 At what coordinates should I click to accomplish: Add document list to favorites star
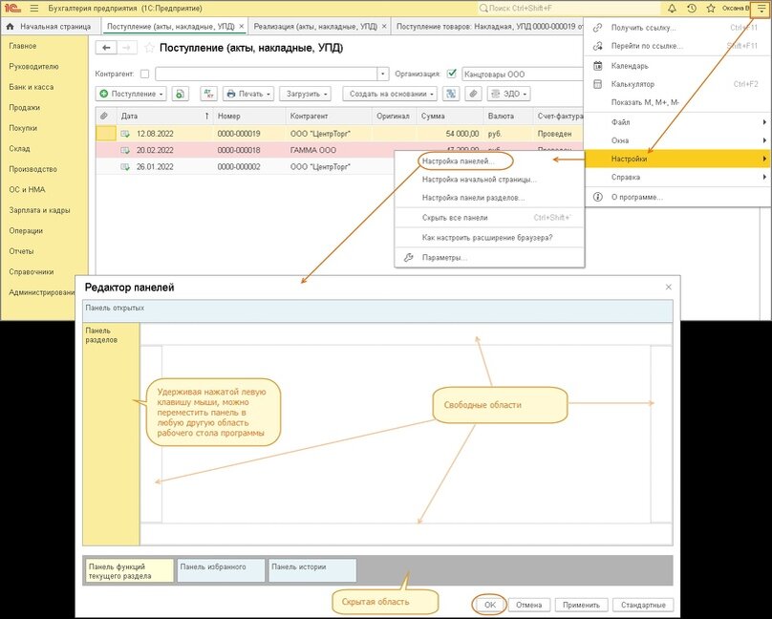150,48
